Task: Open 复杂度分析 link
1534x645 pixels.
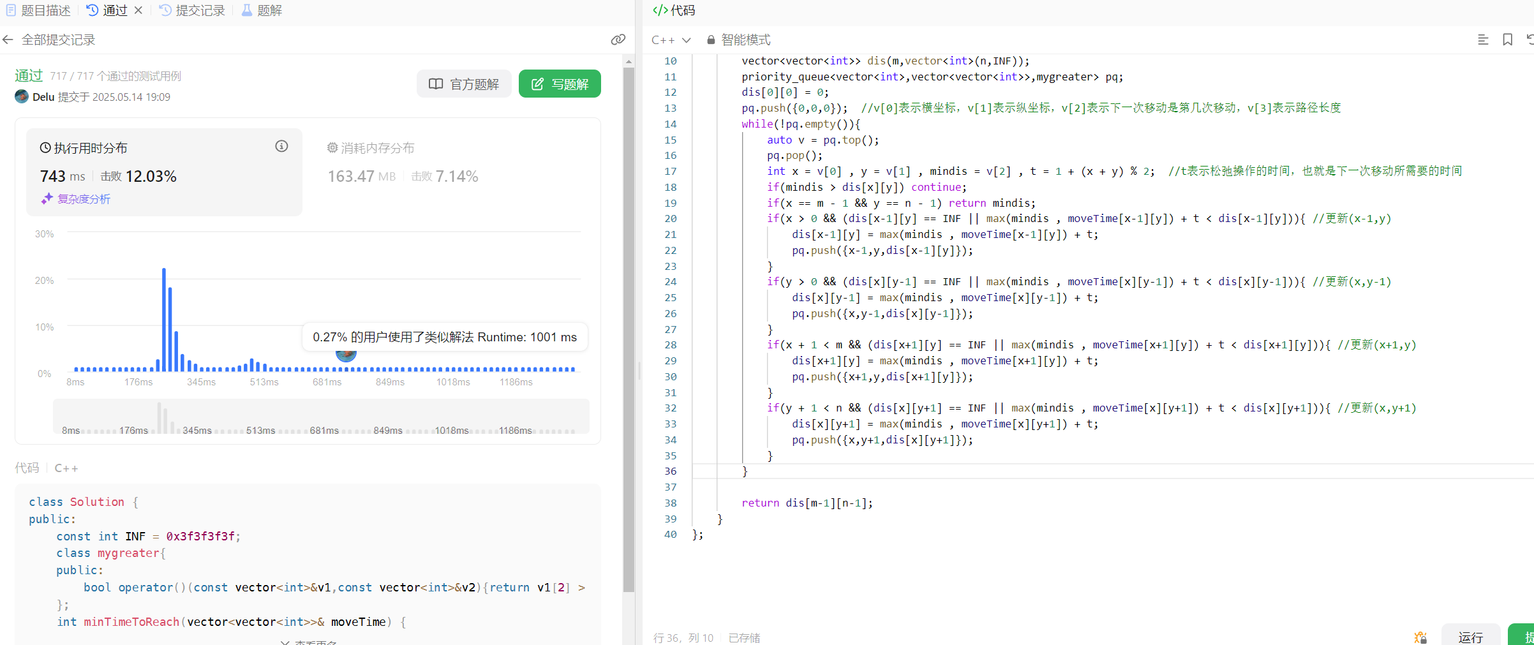Action: pos(76,199)
